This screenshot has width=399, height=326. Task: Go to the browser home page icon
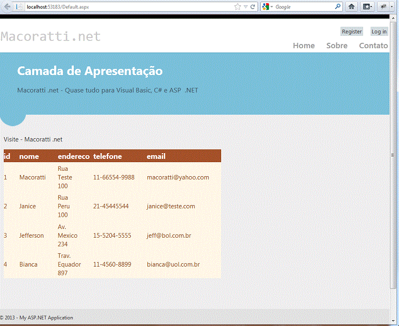351,6
